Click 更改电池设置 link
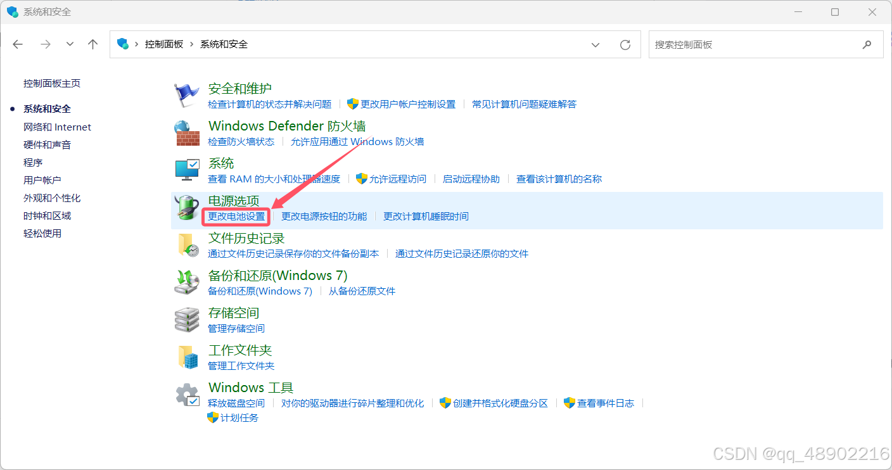The image size is (892, 470). 236,217
